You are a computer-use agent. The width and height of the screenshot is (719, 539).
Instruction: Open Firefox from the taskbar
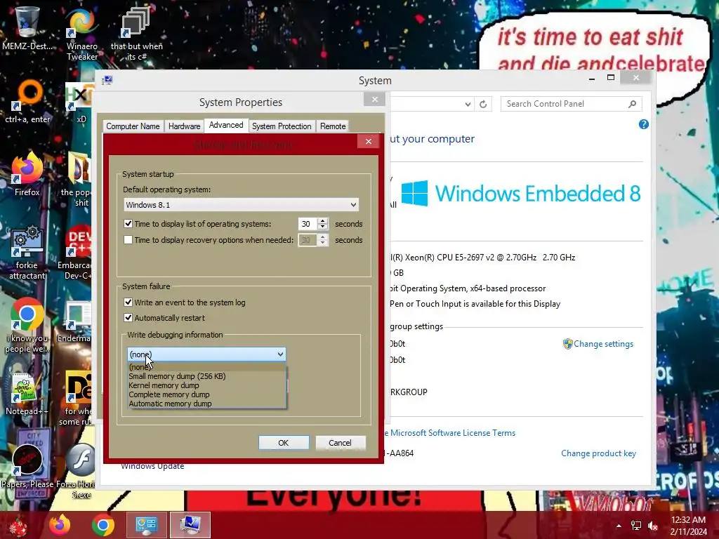[x=60, y=525]
